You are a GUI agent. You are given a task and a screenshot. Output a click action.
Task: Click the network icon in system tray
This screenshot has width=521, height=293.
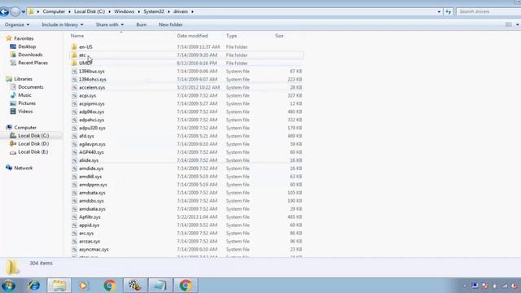pos(505,286)
